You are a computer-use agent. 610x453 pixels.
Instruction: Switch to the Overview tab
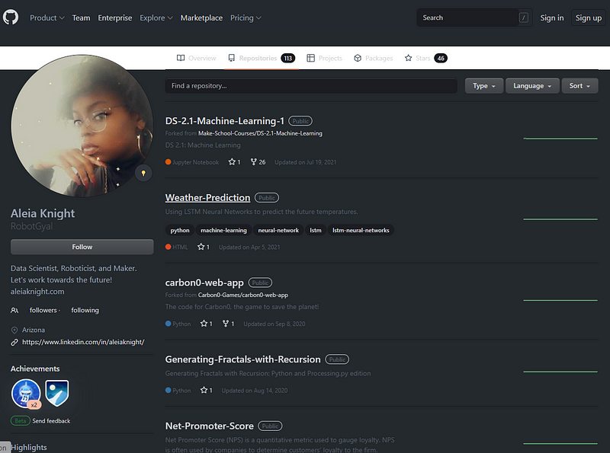coord(196,59)
